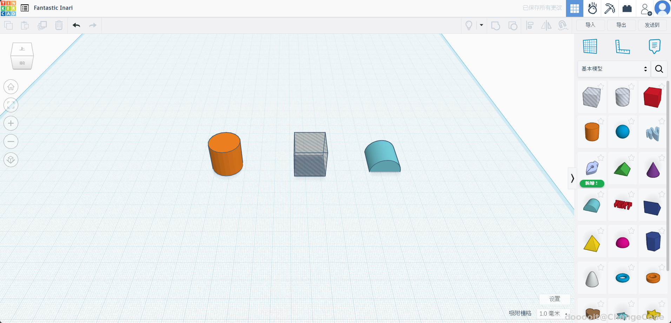Fit all shapes in view
This screenshot has width=671, height=323.
[11, 105]
